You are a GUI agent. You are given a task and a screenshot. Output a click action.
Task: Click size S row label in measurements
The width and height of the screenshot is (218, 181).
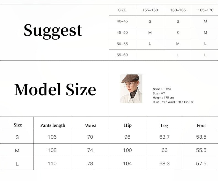[17, 137]
